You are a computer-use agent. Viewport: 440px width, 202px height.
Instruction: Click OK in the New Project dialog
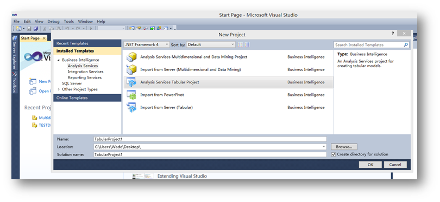pyautogui.click(x=370, y=165)
